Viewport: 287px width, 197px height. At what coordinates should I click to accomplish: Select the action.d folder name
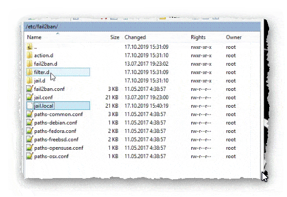coord(44,55)
